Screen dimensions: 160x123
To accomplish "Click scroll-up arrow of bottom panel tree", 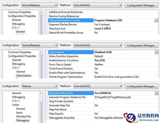I will [x=40, y=93].
